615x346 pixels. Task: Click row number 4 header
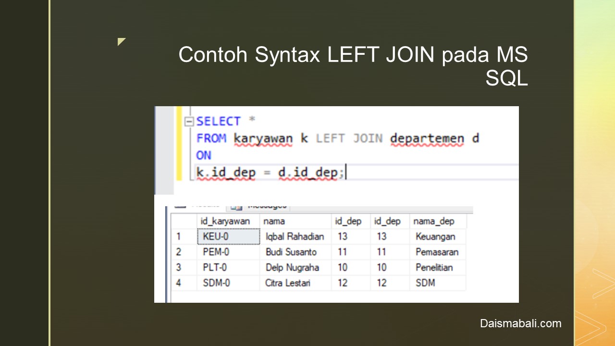[179, 283]
